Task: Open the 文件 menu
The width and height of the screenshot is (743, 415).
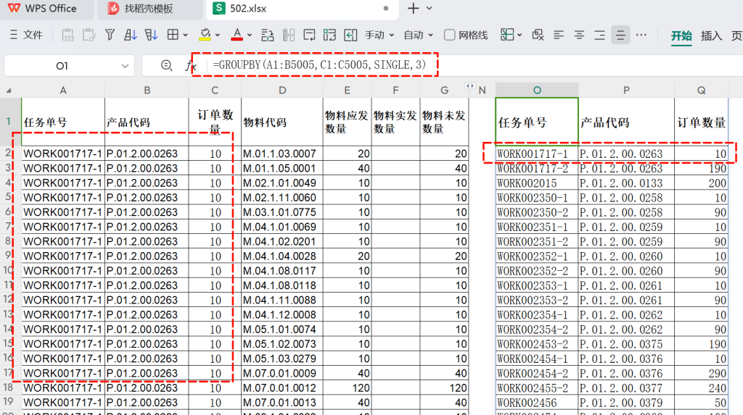Action: (x=27, y=35)
